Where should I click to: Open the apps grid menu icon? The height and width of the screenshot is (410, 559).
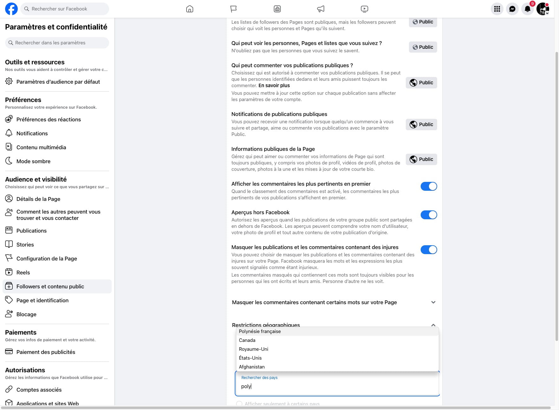pyautogui.click(x=497, y=9)
